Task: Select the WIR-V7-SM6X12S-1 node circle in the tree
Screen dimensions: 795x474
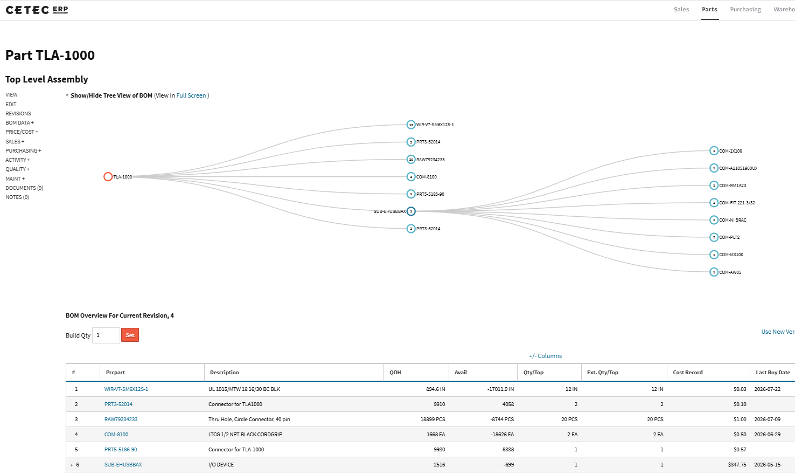Action: (411, 125)
